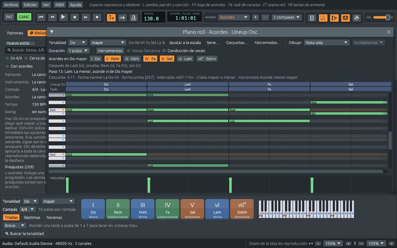Click the orange dotted-grid view icon in the toolbar
This screenshot has width=397, height=248.
(323, 18)
